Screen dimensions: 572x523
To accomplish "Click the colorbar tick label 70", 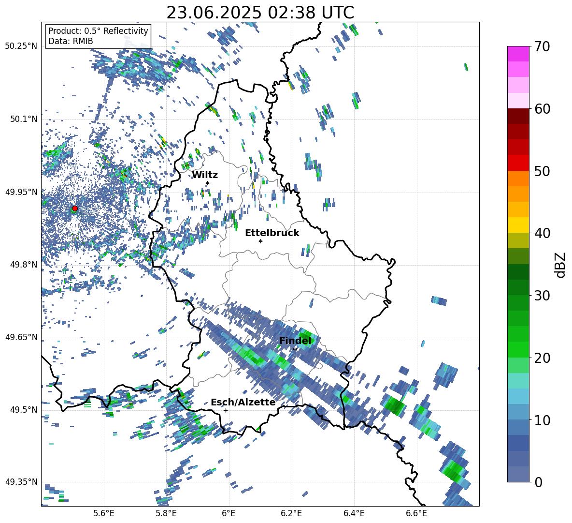I will [x=542, y=46].
